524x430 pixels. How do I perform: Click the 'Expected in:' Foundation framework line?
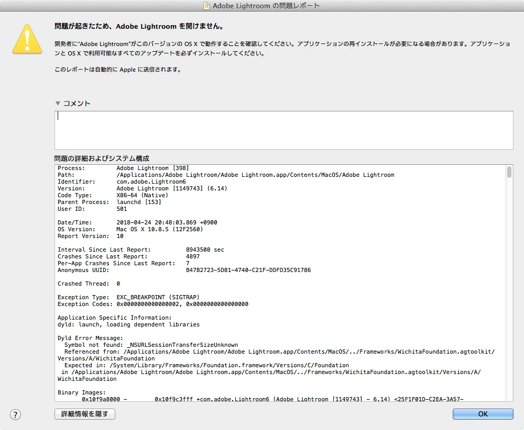click(206, 365)
